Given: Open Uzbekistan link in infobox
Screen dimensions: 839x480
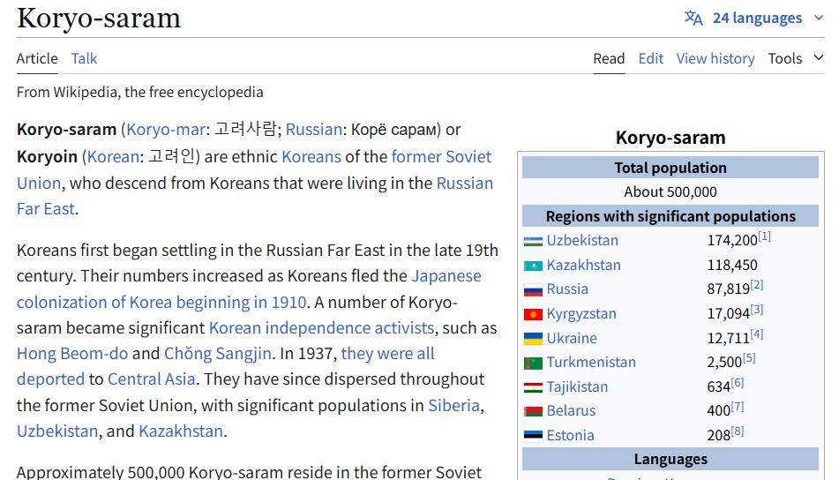Looking at the screenshot, I should tap(582, 241).
